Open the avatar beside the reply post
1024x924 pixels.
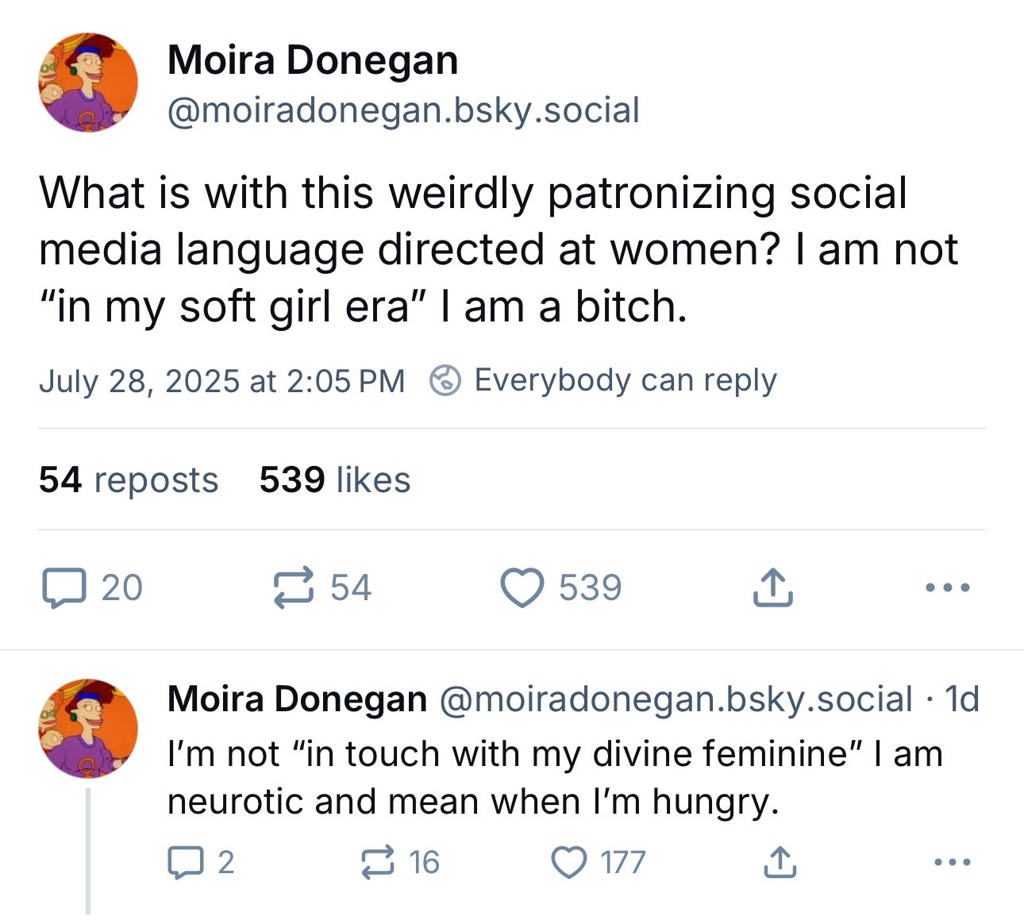point(88,728)
